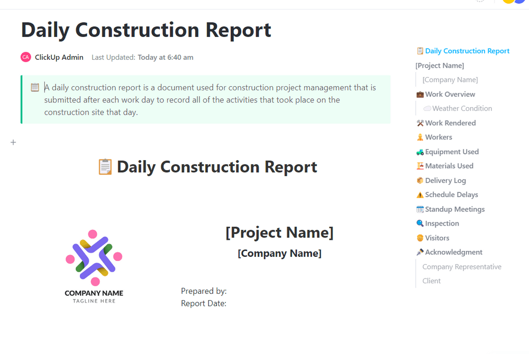Jump to Delivery Log in outline
This screenshot has width=529, height=354.
(445, 180)
